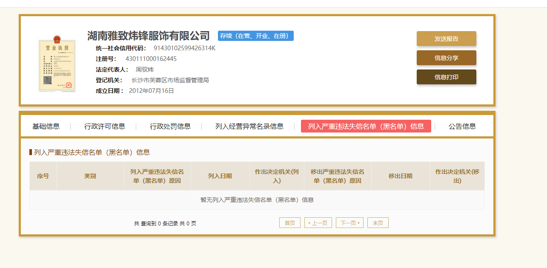This screenshot has width=547, height=268.
Task: Switch to the 基础信息 tab
Action: (46, 126)
